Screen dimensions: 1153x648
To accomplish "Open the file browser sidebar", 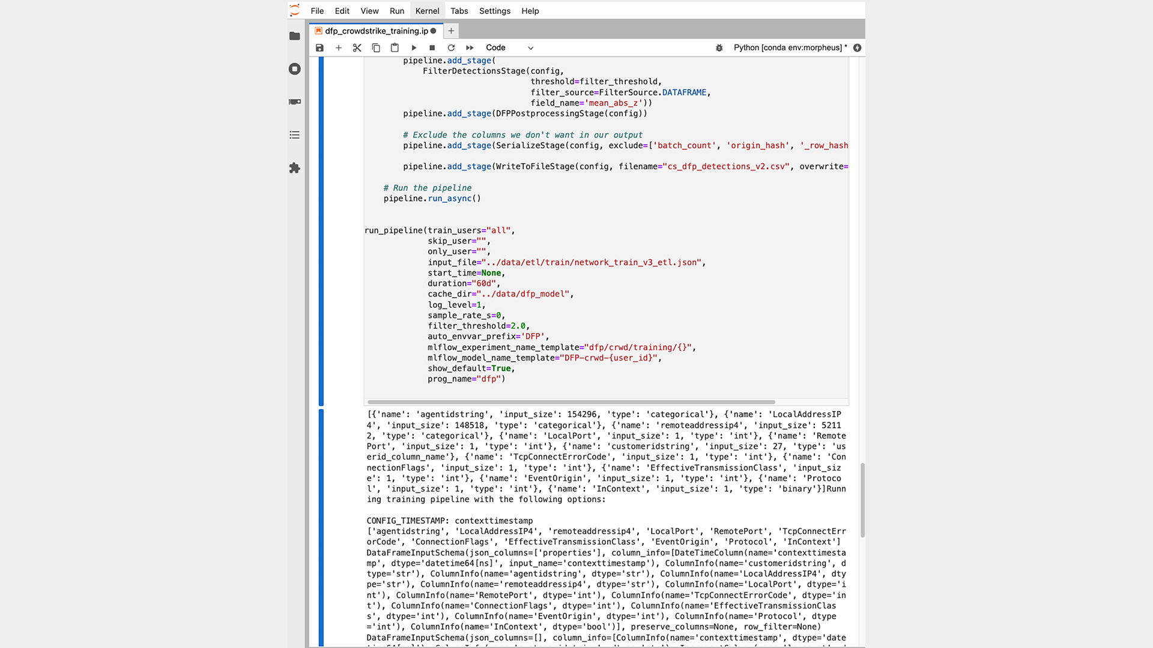I will pyautogui.click(x=294, y=37).
